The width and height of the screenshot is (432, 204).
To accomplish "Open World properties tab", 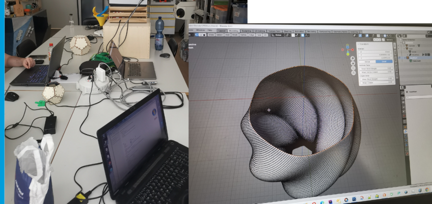I will click(x=404, y=116).
